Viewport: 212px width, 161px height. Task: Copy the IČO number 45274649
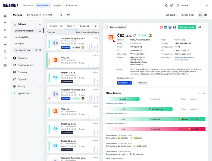pos(141,51)
